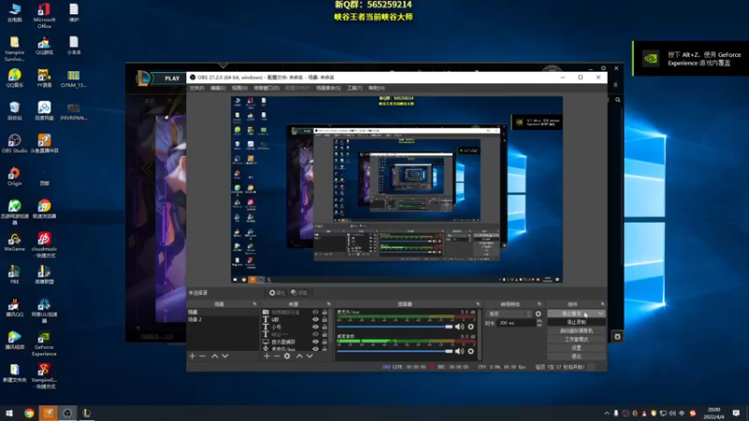Image resolution: width=749 pixels, height=421 pixels.
Task: Pop out the Sources dock panel
Action: pos(329,304)
